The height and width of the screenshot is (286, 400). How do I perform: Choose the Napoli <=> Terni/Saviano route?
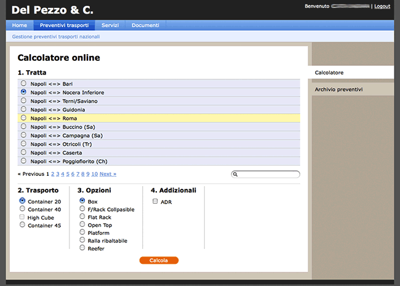click(x=23, y=100)
